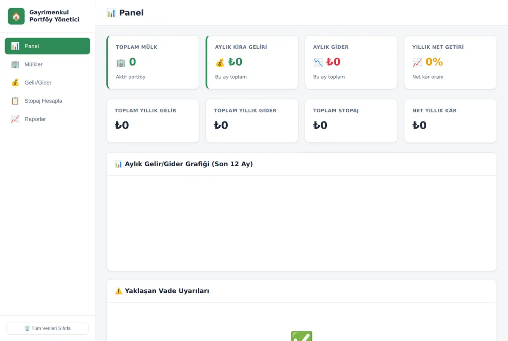Click the Toplam Yıllık Gider card

(x=252, y=121)
